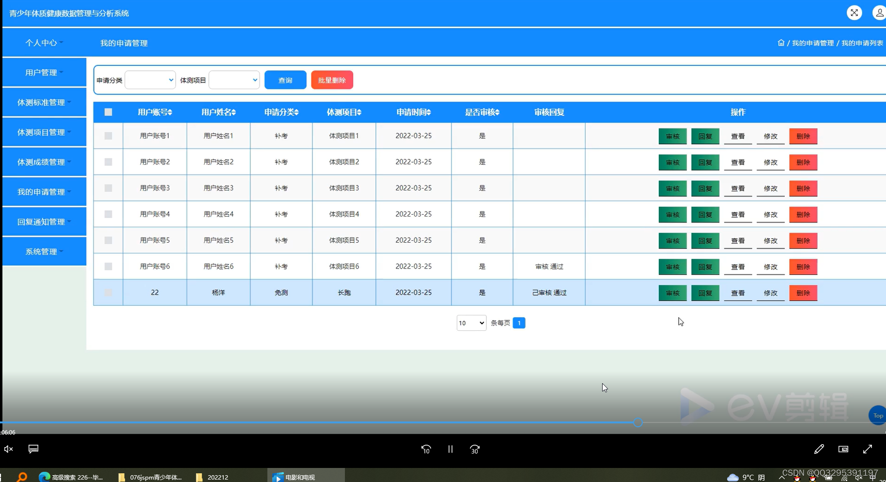This screenshot has height=482, width=886.
Task: Open the pencil edit tool
Action: tap(819, 449)
